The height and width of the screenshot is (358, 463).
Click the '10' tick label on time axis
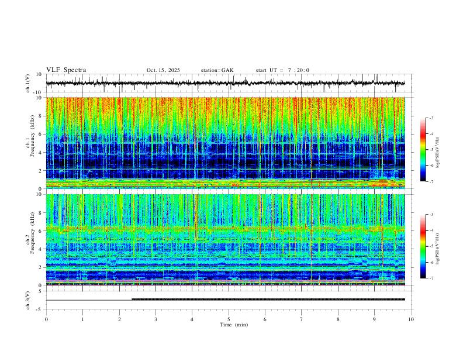[x=411, y=319]
